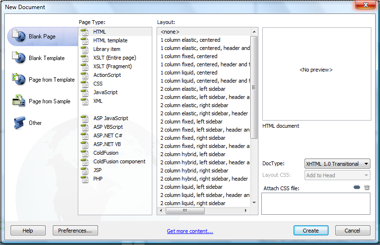
Task: Click the Layout horizontal scroll left arrow
Action: pyautogui.click(x=161, y=210)
